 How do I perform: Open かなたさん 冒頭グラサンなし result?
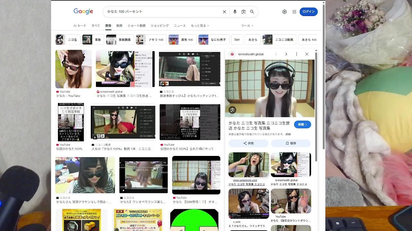click(85, 175)
